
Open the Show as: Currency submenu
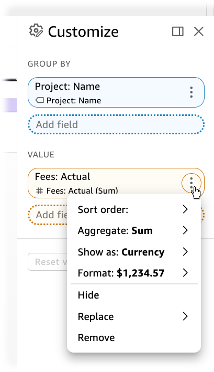coord(134,252)
